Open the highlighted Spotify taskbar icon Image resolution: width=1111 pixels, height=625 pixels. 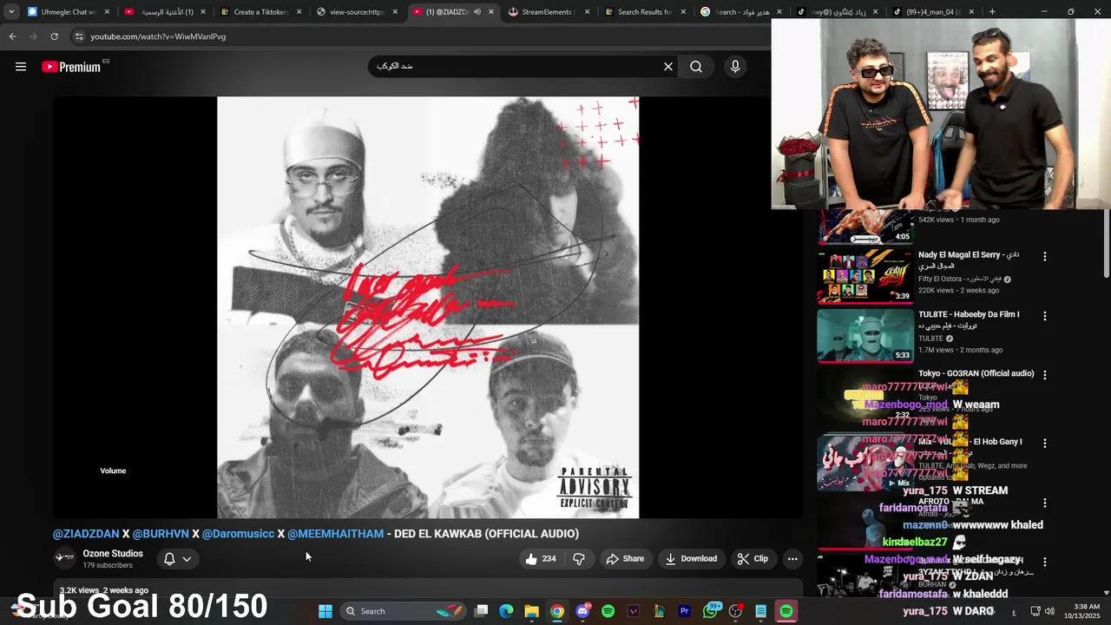pyautogui.click(x=786, y=611)
